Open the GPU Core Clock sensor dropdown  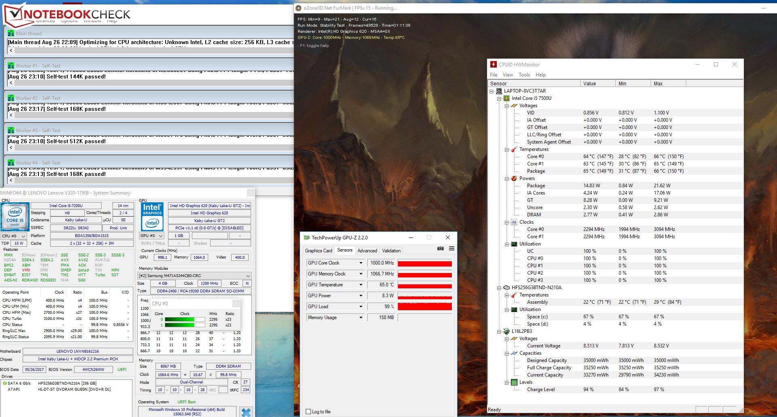tap(361, 263)
